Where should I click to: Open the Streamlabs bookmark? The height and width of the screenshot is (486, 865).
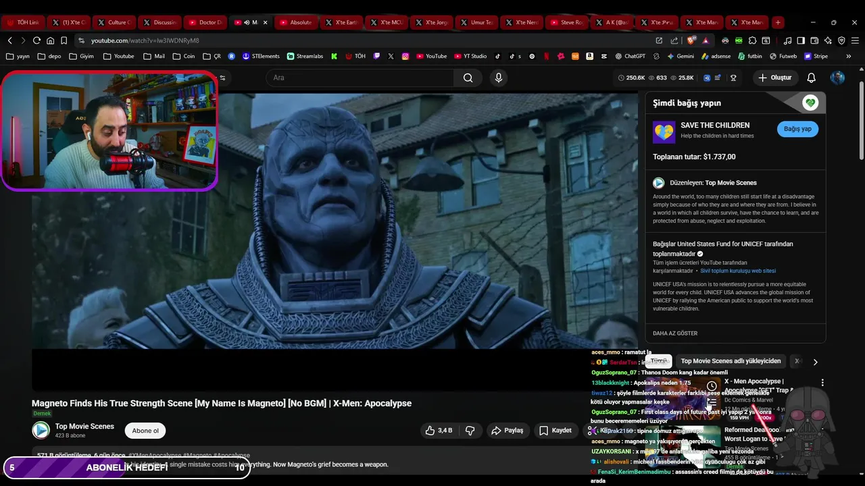click(305, 56)
